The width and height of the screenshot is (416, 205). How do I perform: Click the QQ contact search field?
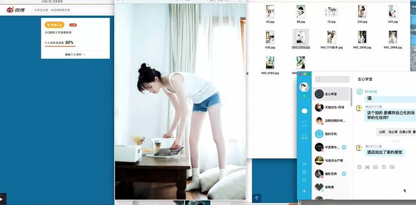click(332, 79)
